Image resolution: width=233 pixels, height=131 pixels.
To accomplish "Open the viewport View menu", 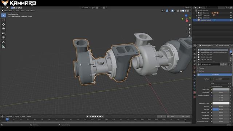I will click(17, 11).
